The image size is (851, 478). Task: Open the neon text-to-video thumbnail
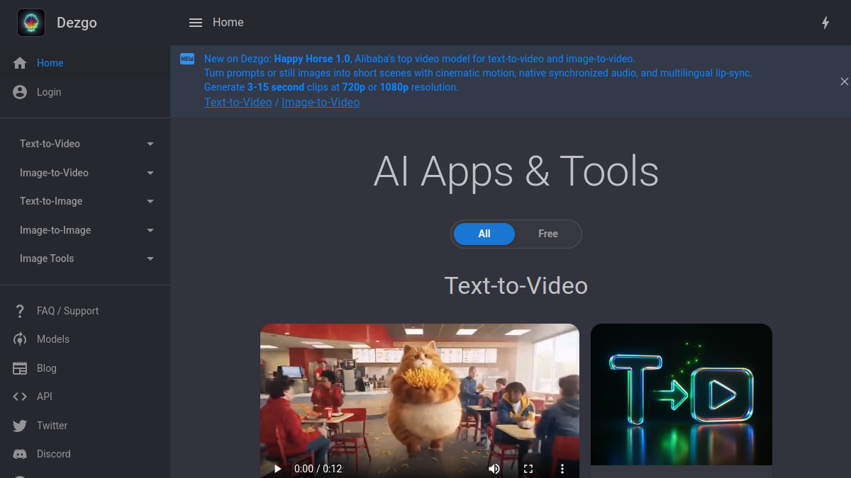click(x=682, y=394)
